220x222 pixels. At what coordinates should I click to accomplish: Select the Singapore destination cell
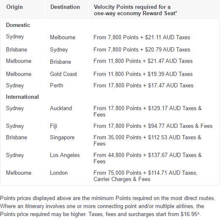[62, 138]
